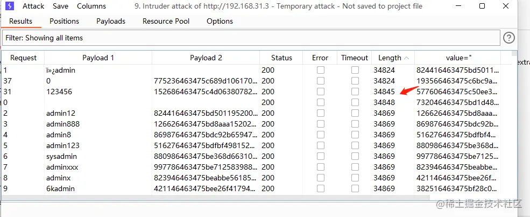Click the Filter: Showing all items bar

coord(251,38)
